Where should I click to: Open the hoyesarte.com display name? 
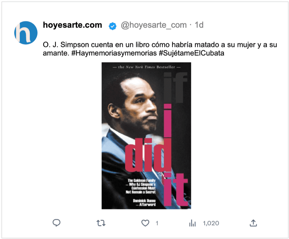point(72,25)
